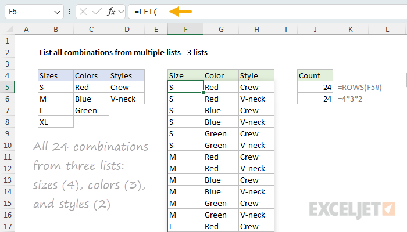Click the Enter checkmark formula icon

97,12
